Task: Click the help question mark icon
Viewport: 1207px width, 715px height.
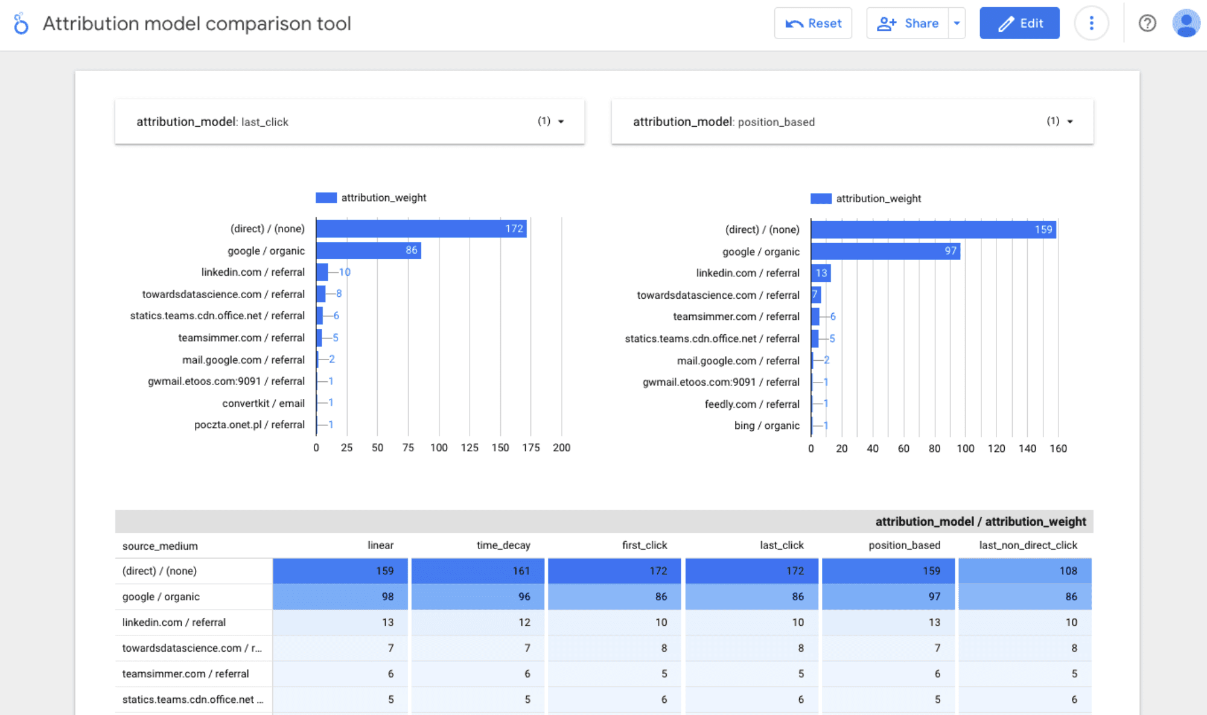Action: pos(1147,23)
